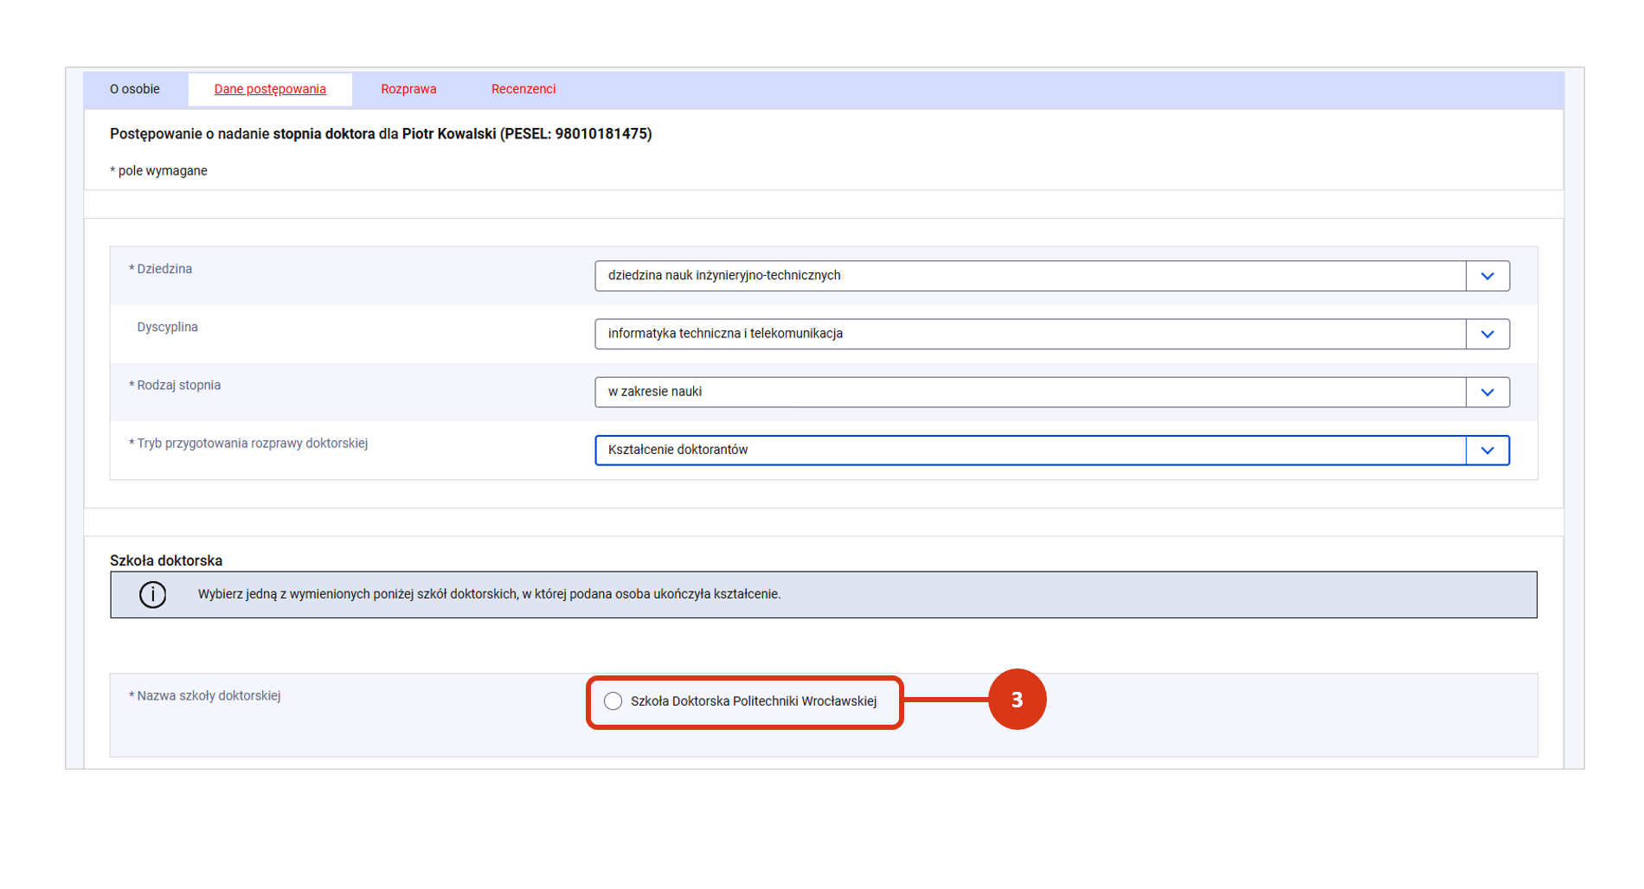Go to the Recenzenci tab
This screenshot has width=1644, height=889.
click(523, 89)
